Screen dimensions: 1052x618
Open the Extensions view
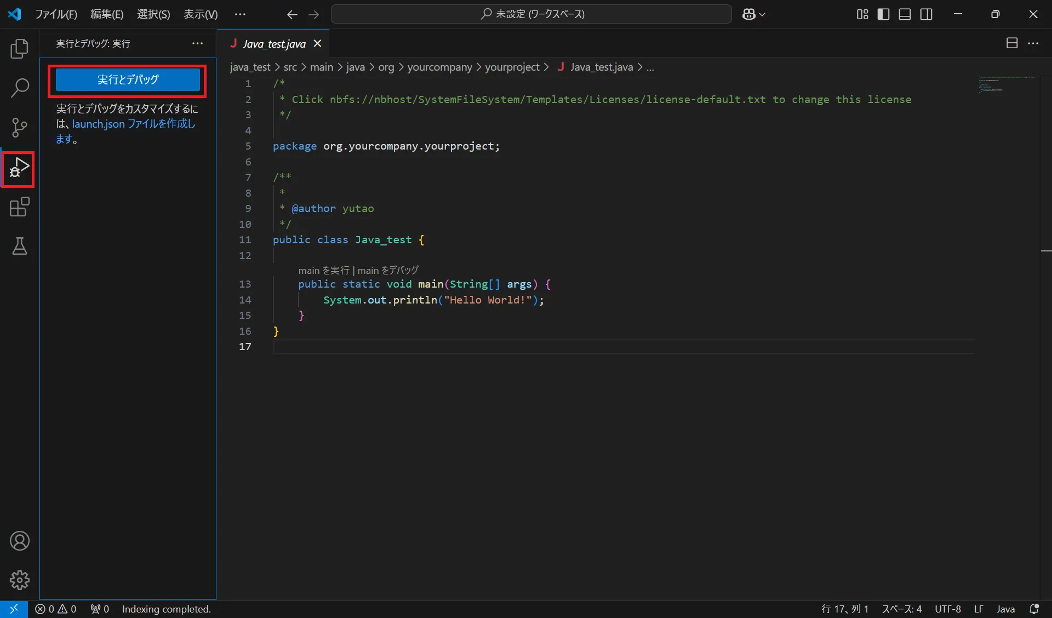pyautogui.click(x=20, y=207)
